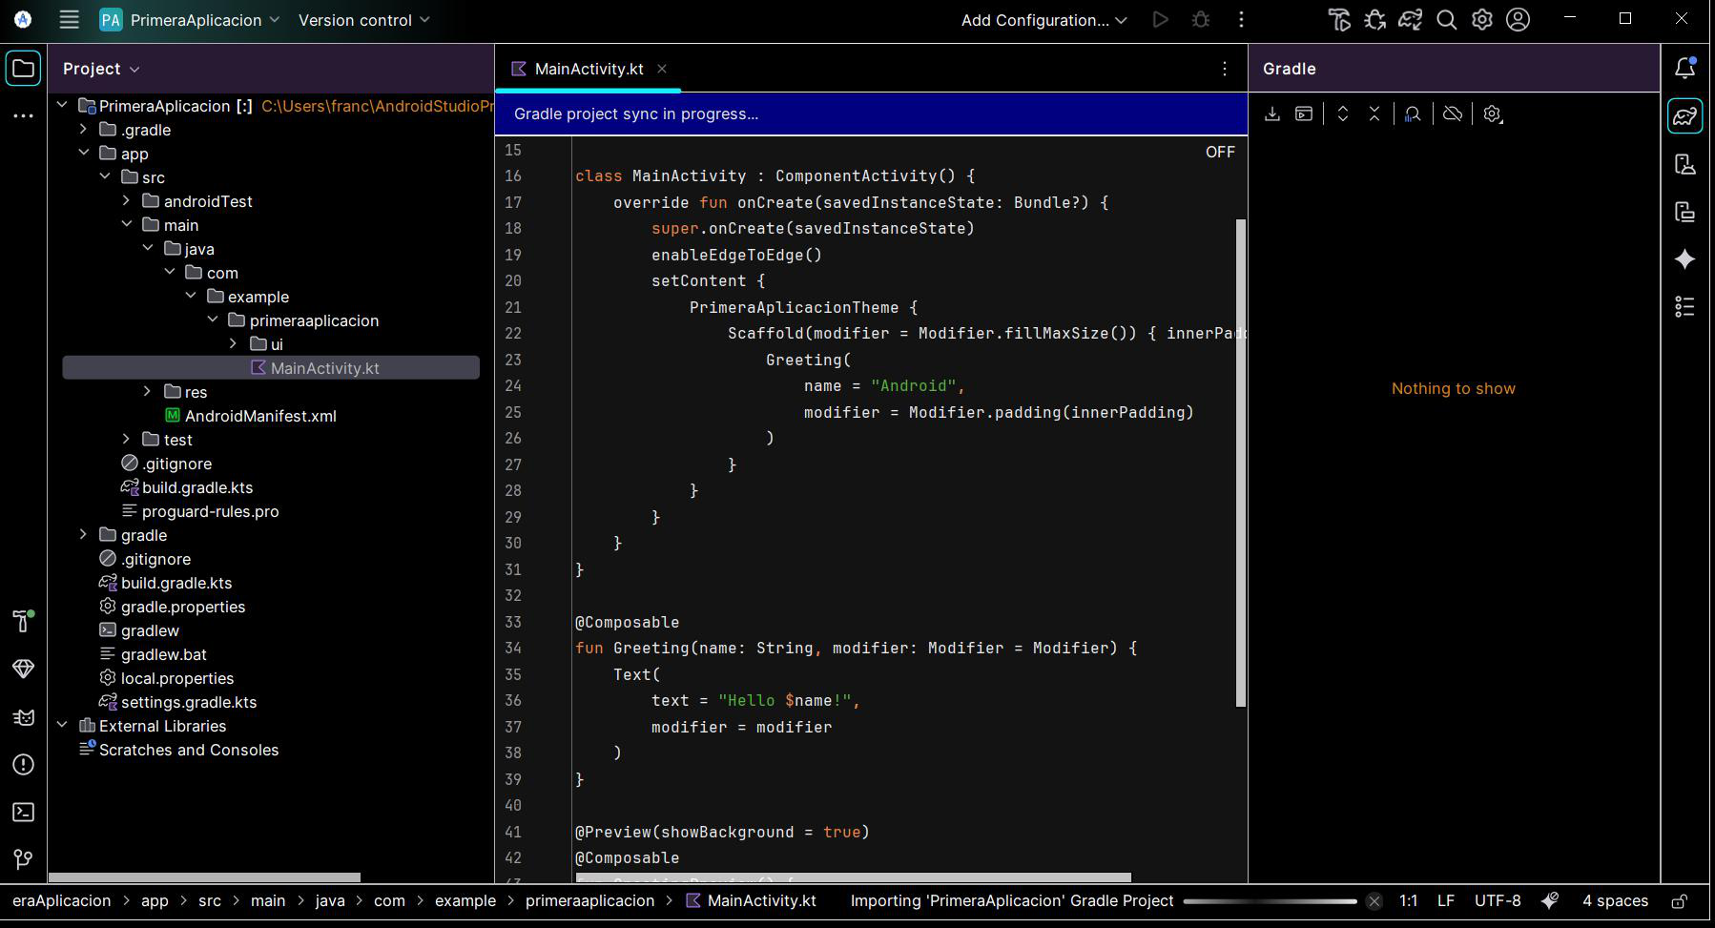
Task: Click 'primeraaplicacion' breadcrumb in navigation bar
Action: 589,900
